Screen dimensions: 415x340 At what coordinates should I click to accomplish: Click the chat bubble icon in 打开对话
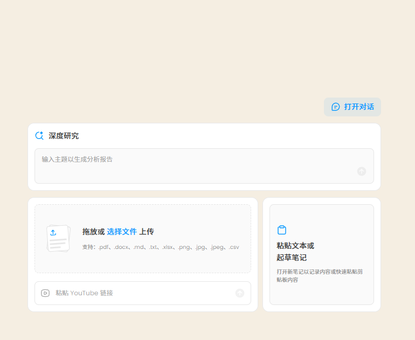(x=335, y=107)
